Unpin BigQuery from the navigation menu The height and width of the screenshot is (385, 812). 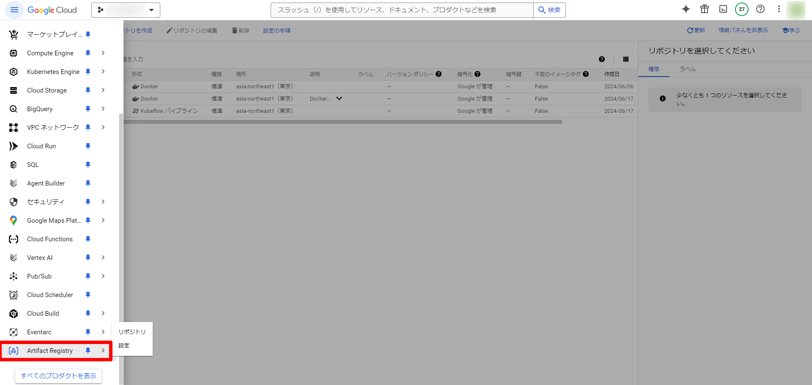coord(88,109)
